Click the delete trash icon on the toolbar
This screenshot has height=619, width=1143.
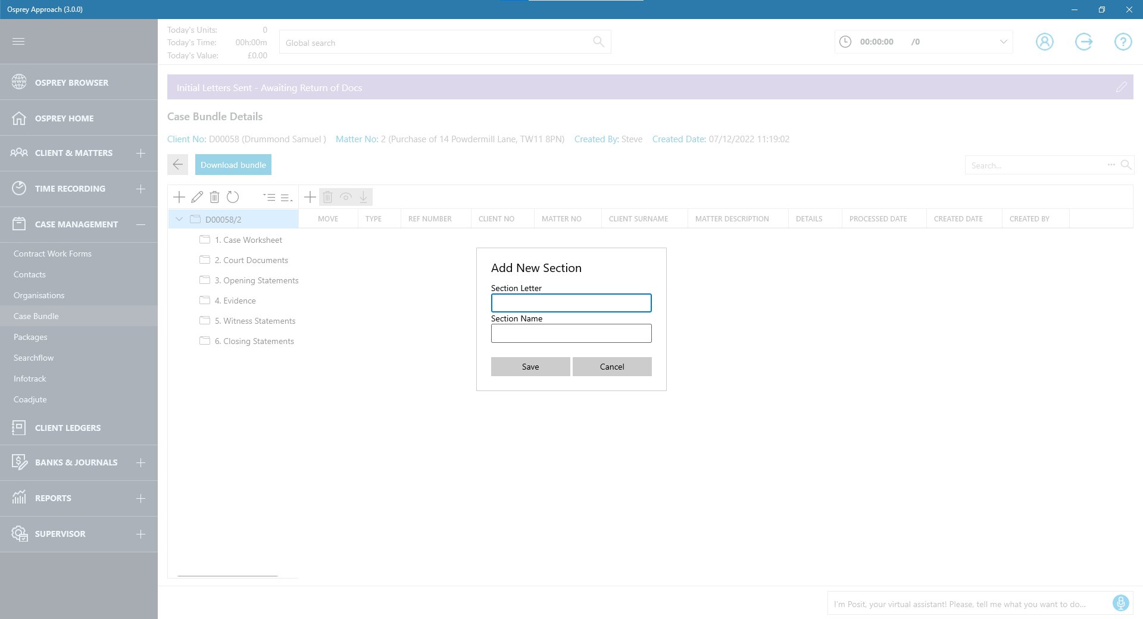tap(215, 196)
